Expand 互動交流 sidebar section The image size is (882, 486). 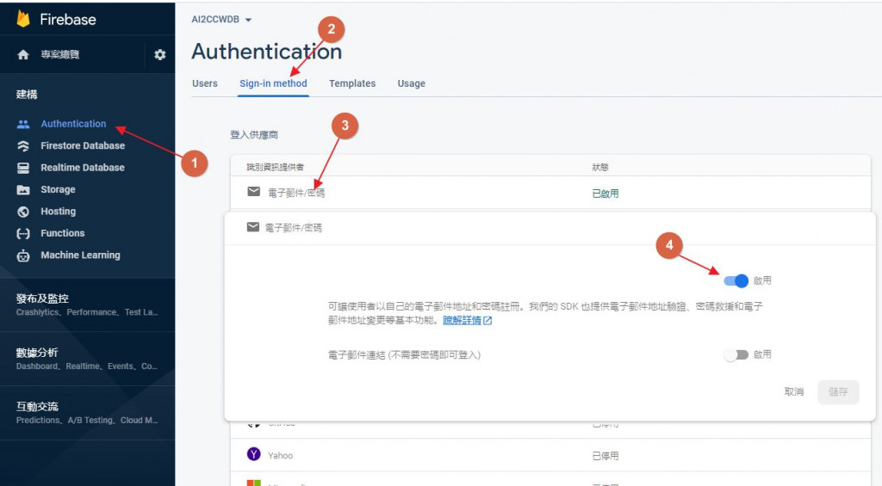click(x=87, y=412)
